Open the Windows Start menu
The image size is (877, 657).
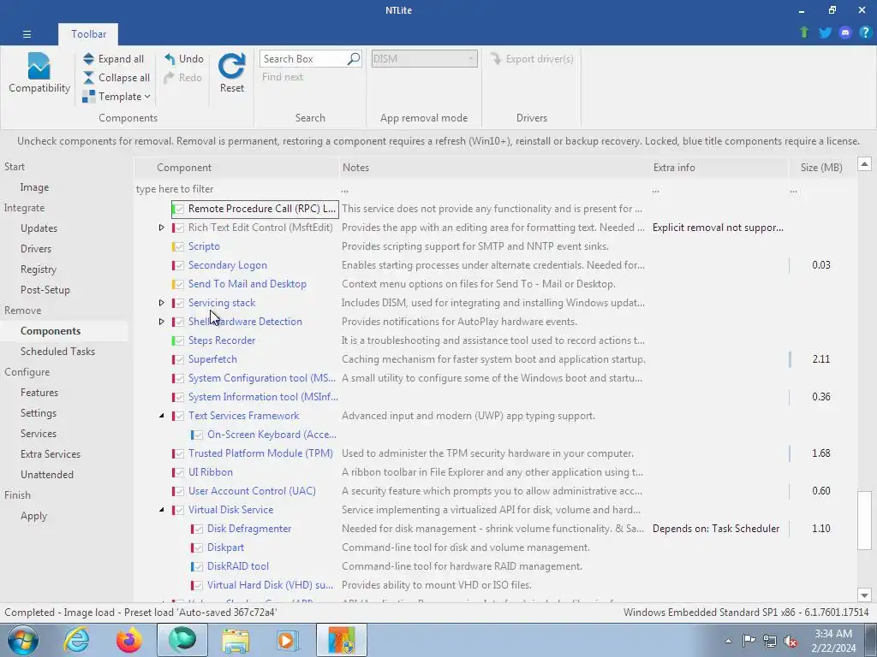coord(21,640)
